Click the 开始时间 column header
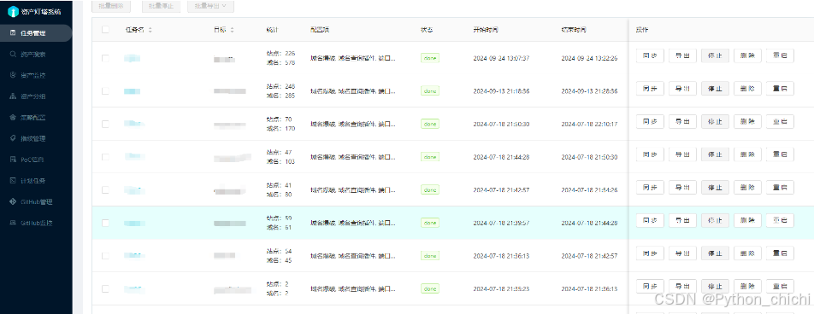This screenshot has width=814, height=314. [486, 30]
